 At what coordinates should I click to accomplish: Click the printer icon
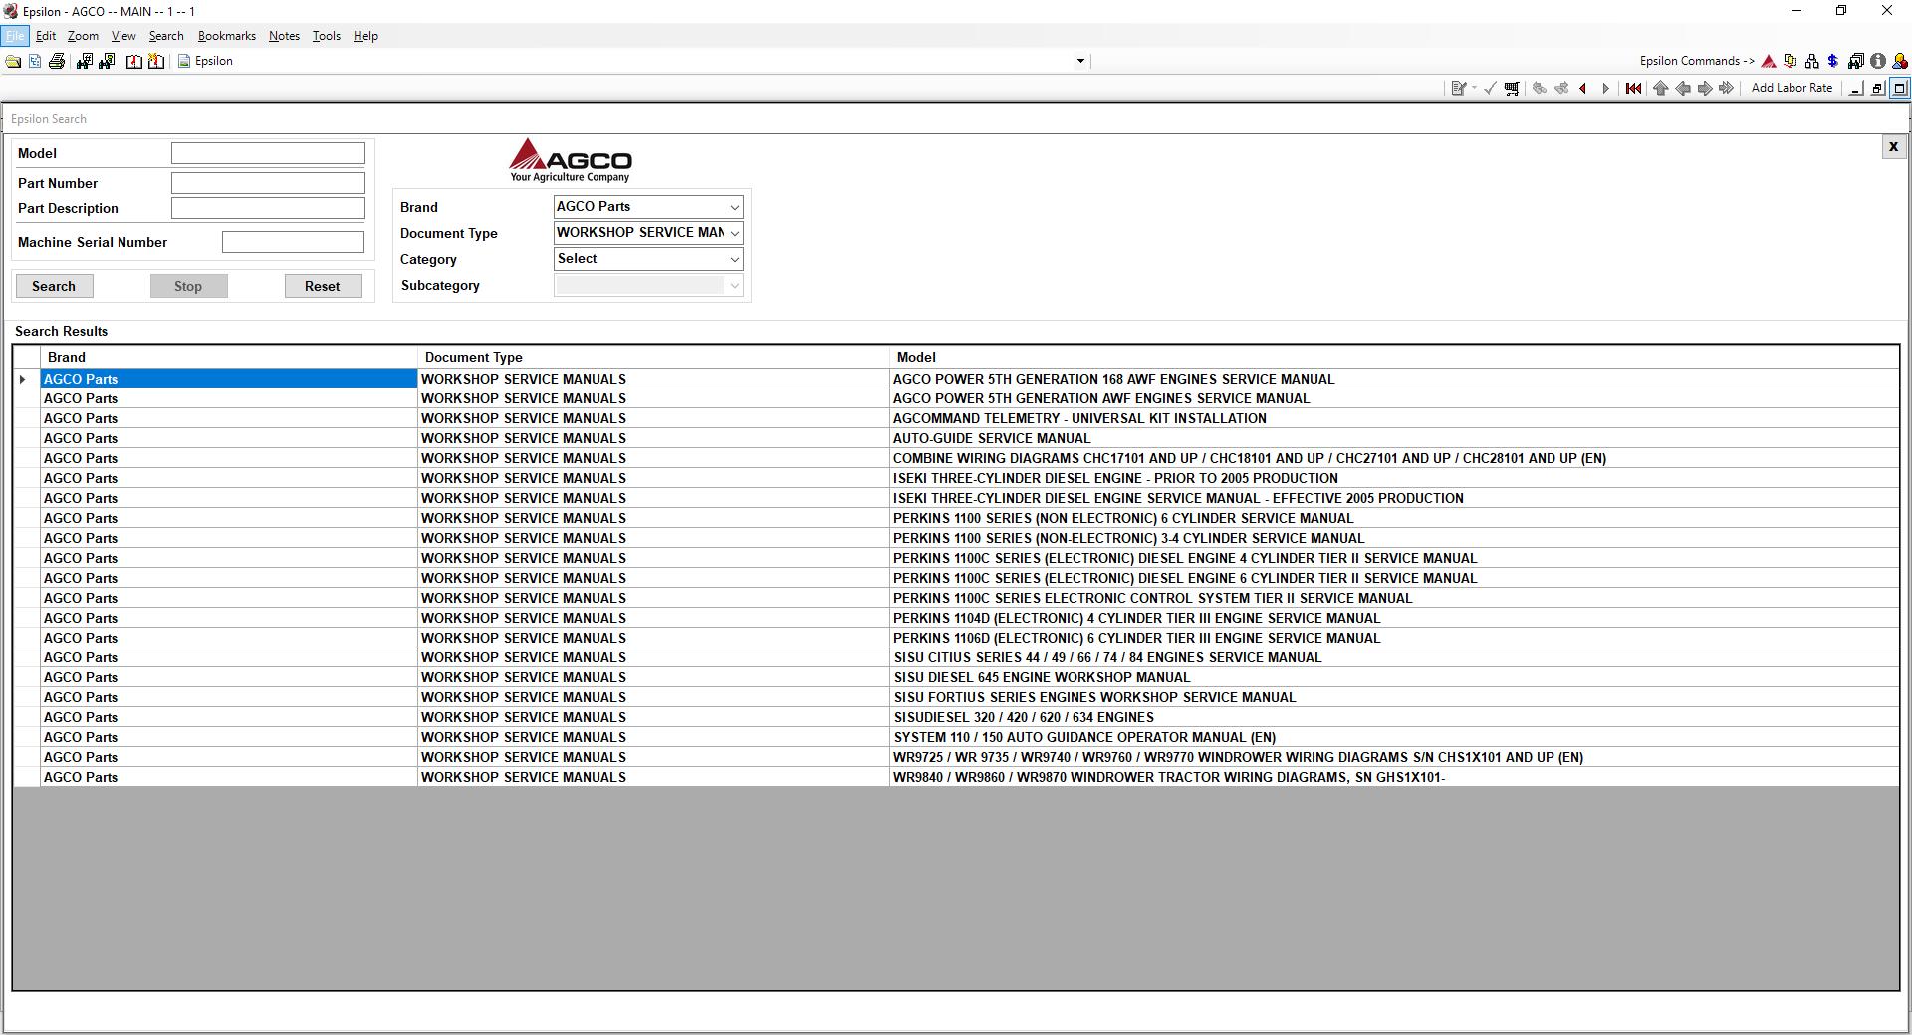point(57,61)
